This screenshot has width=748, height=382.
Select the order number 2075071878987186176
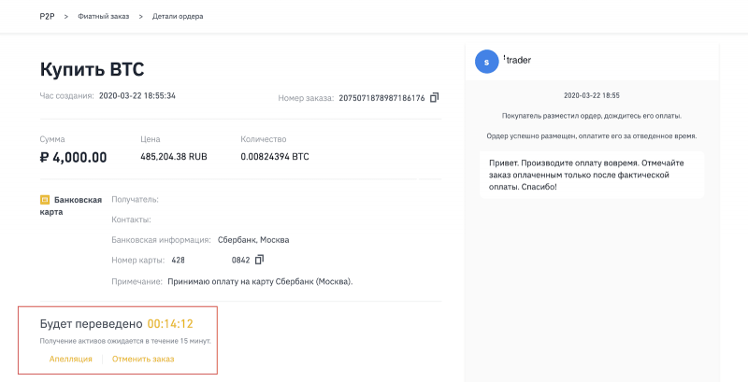pos(381,97)
